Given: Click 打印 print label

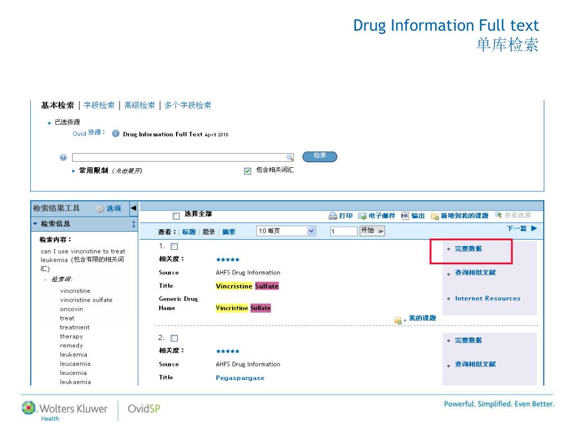Looking at the screenshot, I should pos(345,216).
